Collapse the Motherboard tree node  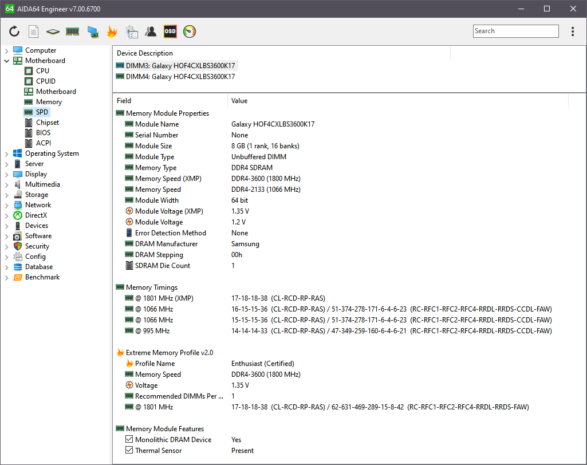[x=6, y=61]
